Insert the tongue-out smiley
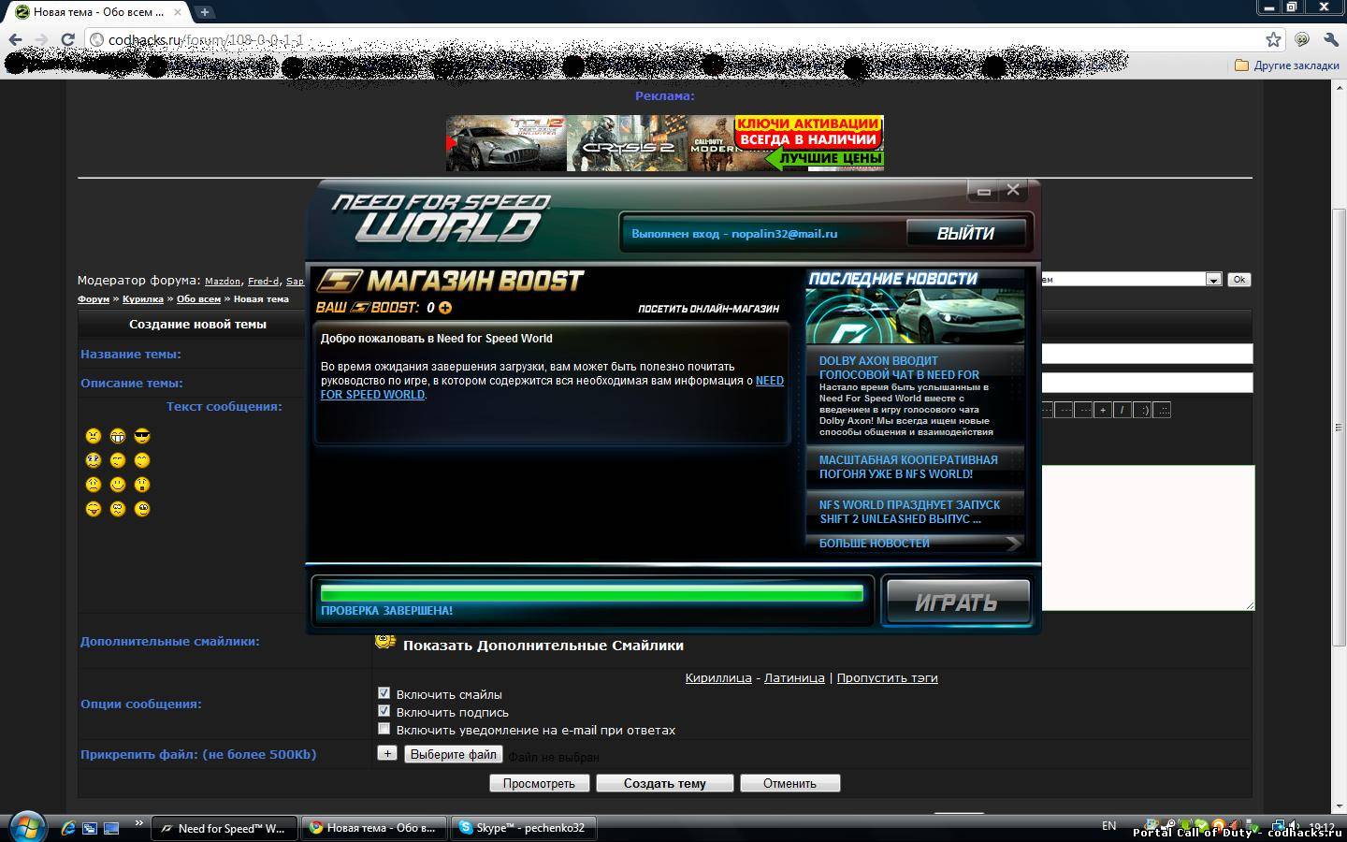 pos(93,509)
